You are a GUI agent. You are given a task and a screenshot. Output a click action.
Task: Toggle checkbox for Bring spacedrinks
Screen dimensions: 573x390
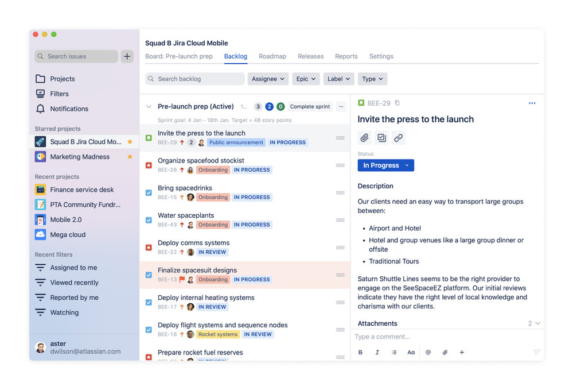(x=149, y=193)
